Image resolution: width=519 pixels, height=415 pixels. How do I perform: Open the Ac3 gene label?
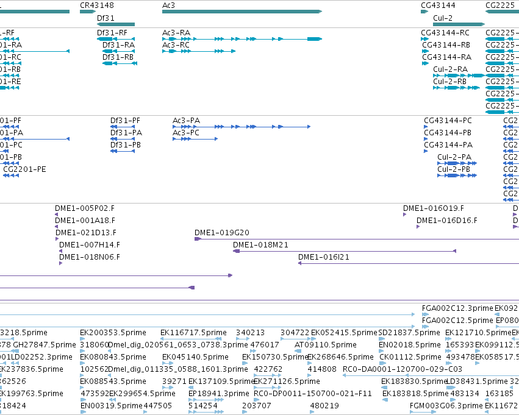click(x=168, y=5)
